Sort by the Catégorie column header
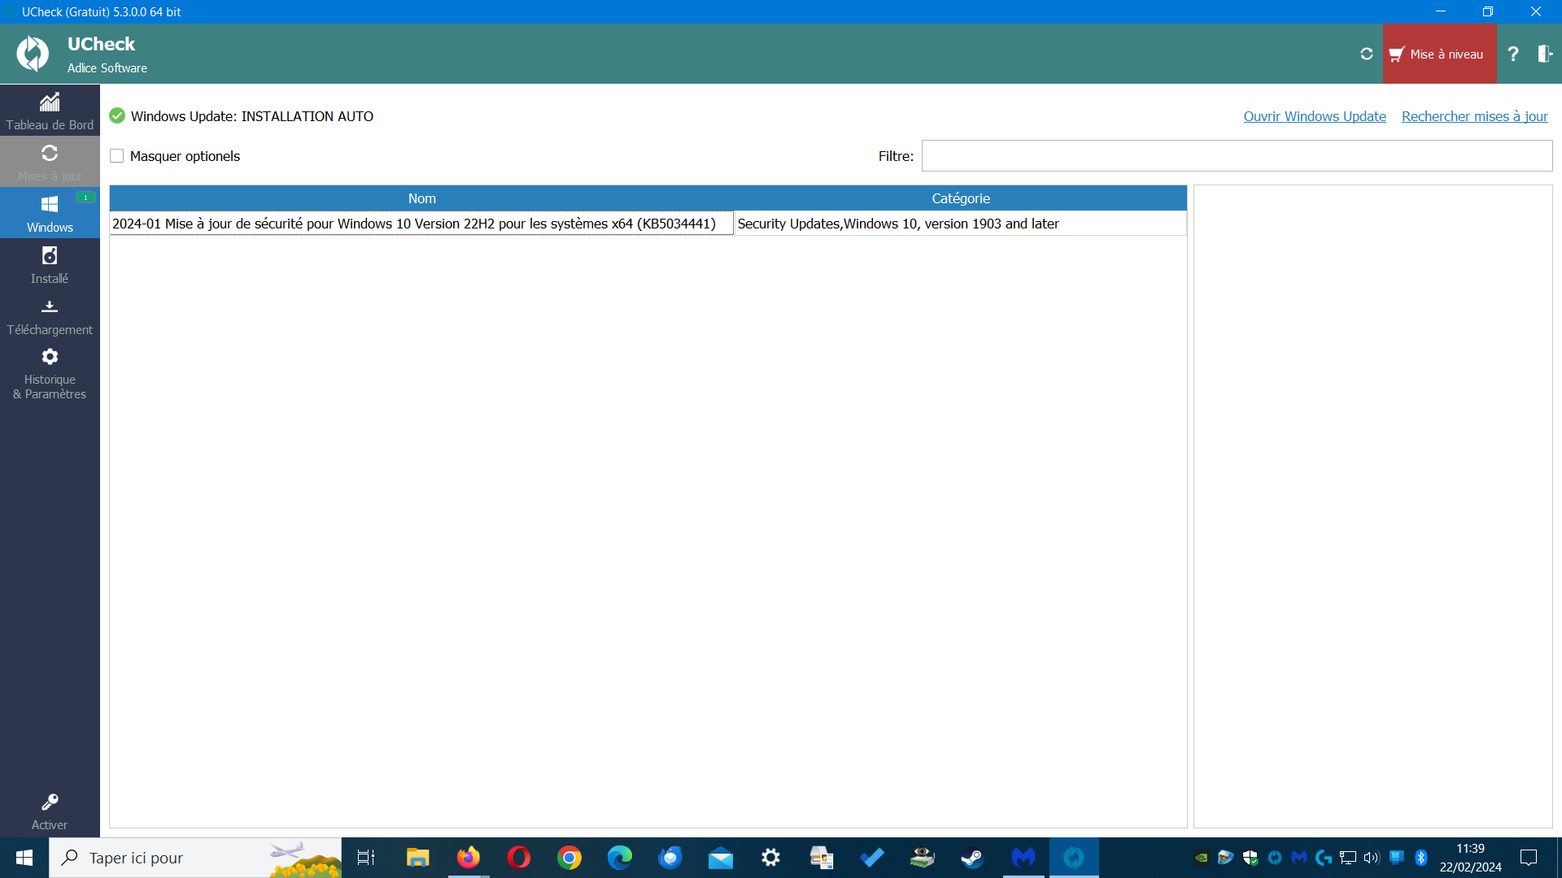 tap(960, 198)
